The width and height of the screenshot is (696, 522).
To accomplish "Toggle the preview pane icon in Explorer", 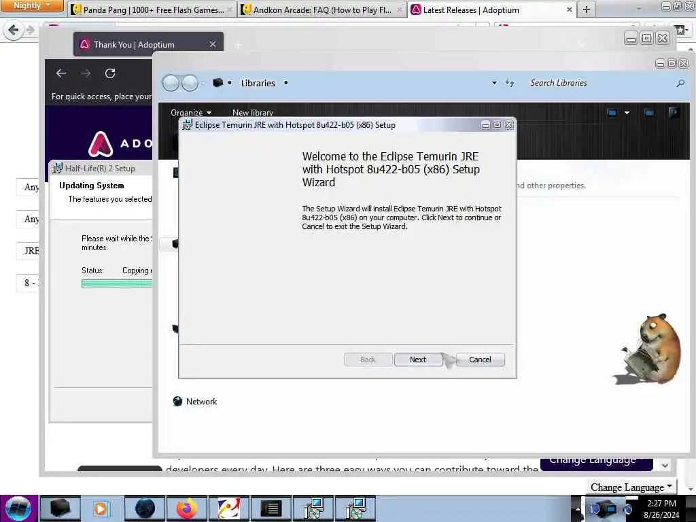I will (x=649, y=113).
